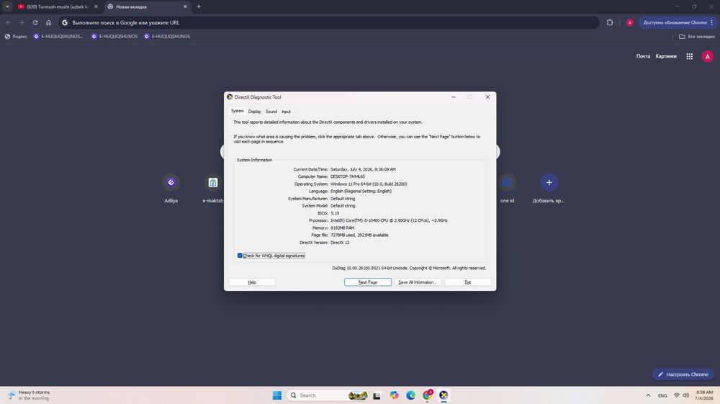Screen dimensions: 720x404
Task: Click the home icon in Chrome toolbar
Action: pos(49,22)
